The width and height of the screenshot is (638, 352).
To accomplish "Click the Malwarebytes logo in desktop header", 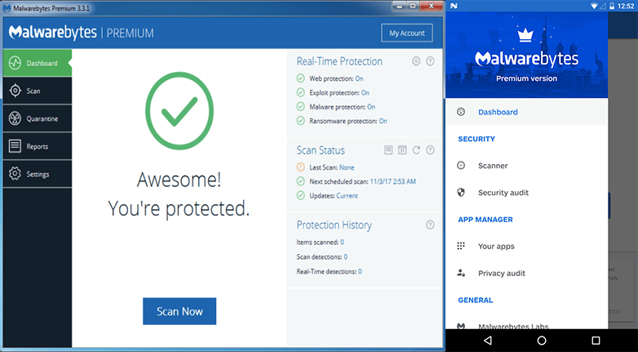I will (53, 33).
